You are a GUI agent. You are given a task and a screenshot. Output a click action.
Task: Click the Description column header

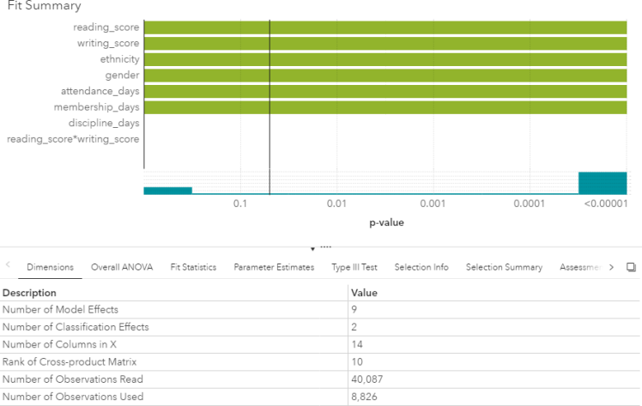pyautogui.click(x=31, y=293)
